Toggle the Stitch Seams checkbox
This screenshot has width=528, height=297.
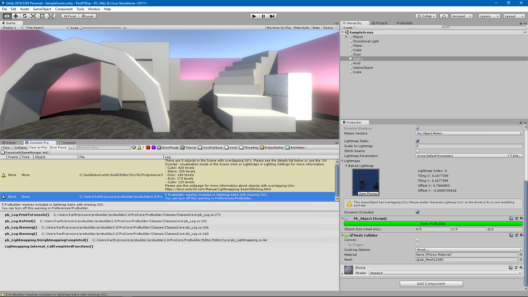click(417, 151)
